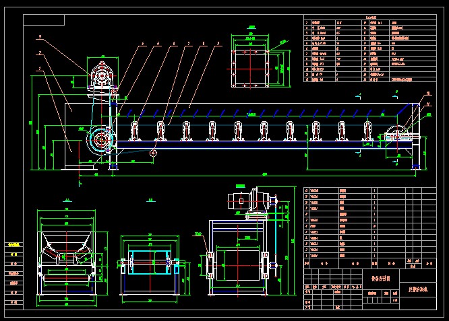This screenshot has width=449, height=321.
Task: Click the small circular roller below the conveyor belt
Action: pos(153,153)
